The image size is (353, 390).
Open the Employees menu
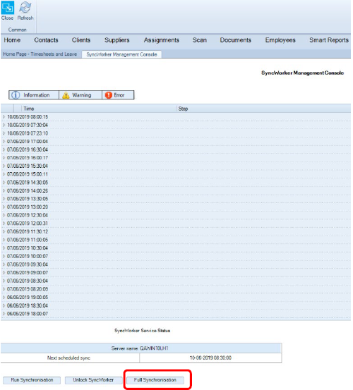coord(280,40)
